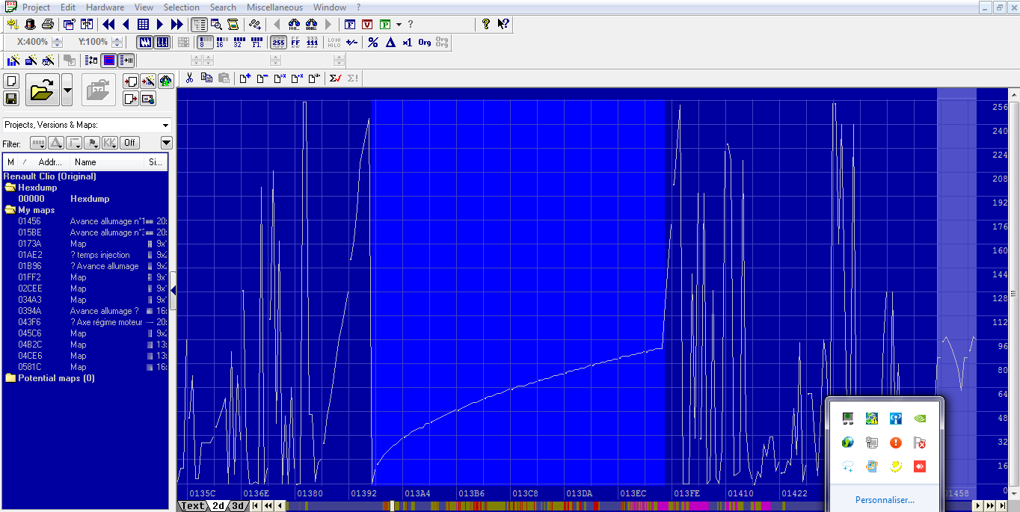Open the Selection menu
Viewport: 1020px width, 512px height.
point(182,7)
